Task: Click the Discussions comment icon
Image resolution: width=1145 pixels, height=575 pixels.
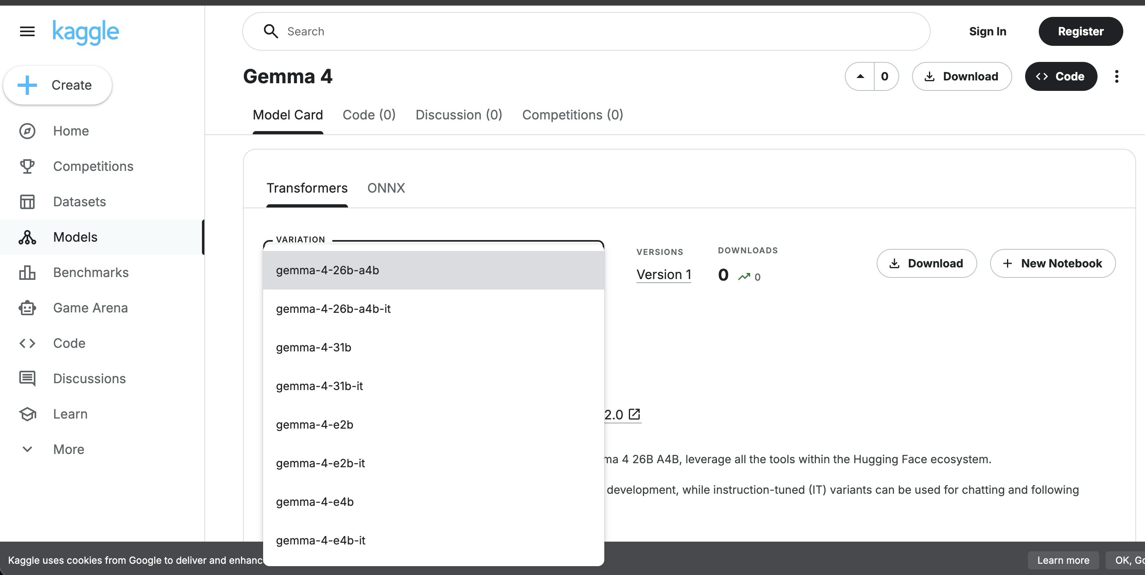Action: click(x=27, y=379)
